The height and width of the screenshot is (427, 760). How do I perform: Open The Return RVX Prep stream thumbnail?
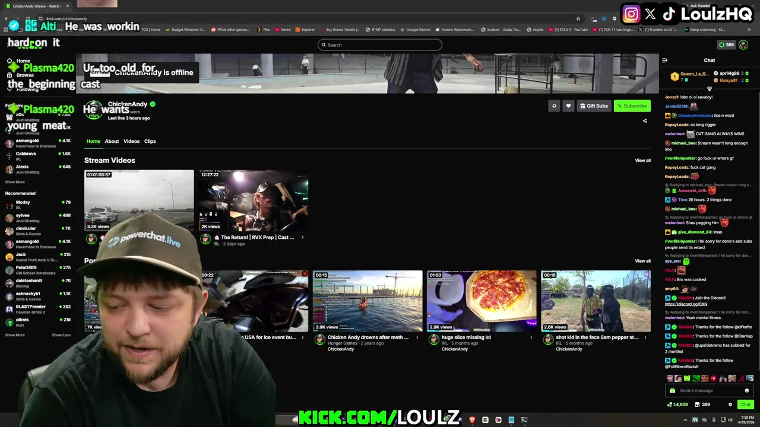[254, 200]
